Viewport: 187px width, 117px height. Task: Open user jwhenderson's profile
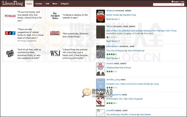tap(113, 46)
